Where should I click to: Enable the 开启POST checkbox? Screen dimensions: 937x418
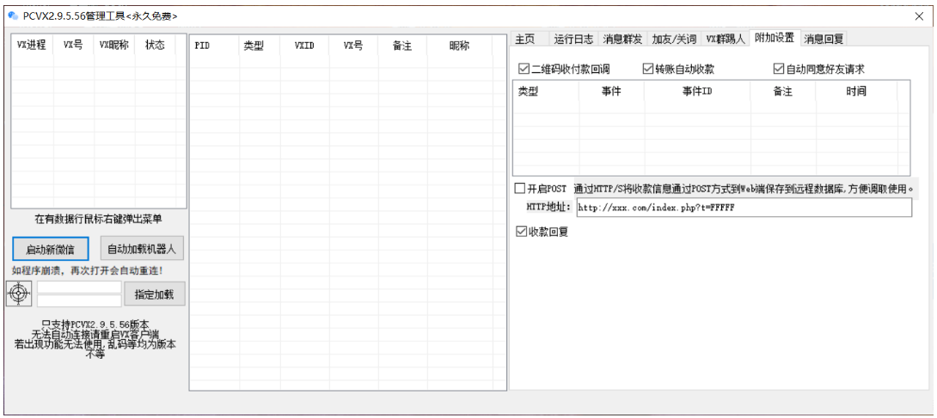(519, 189)
